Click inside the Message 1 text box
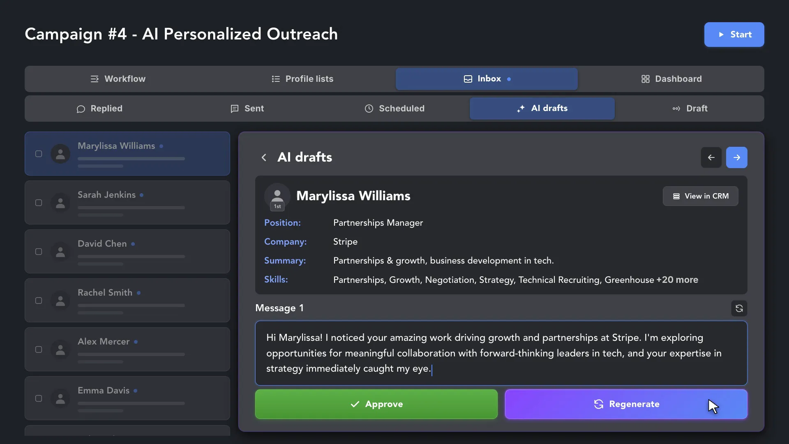 point(501,353)
